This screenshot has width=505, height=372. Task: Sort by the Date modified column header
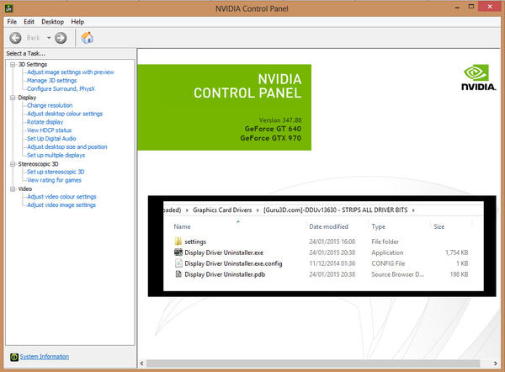click(x=328, y=226)
